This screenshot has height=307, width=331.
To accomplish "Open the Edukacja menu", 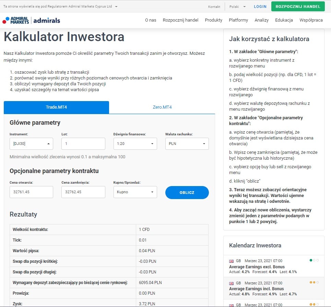I will click(x=284, y=20).
